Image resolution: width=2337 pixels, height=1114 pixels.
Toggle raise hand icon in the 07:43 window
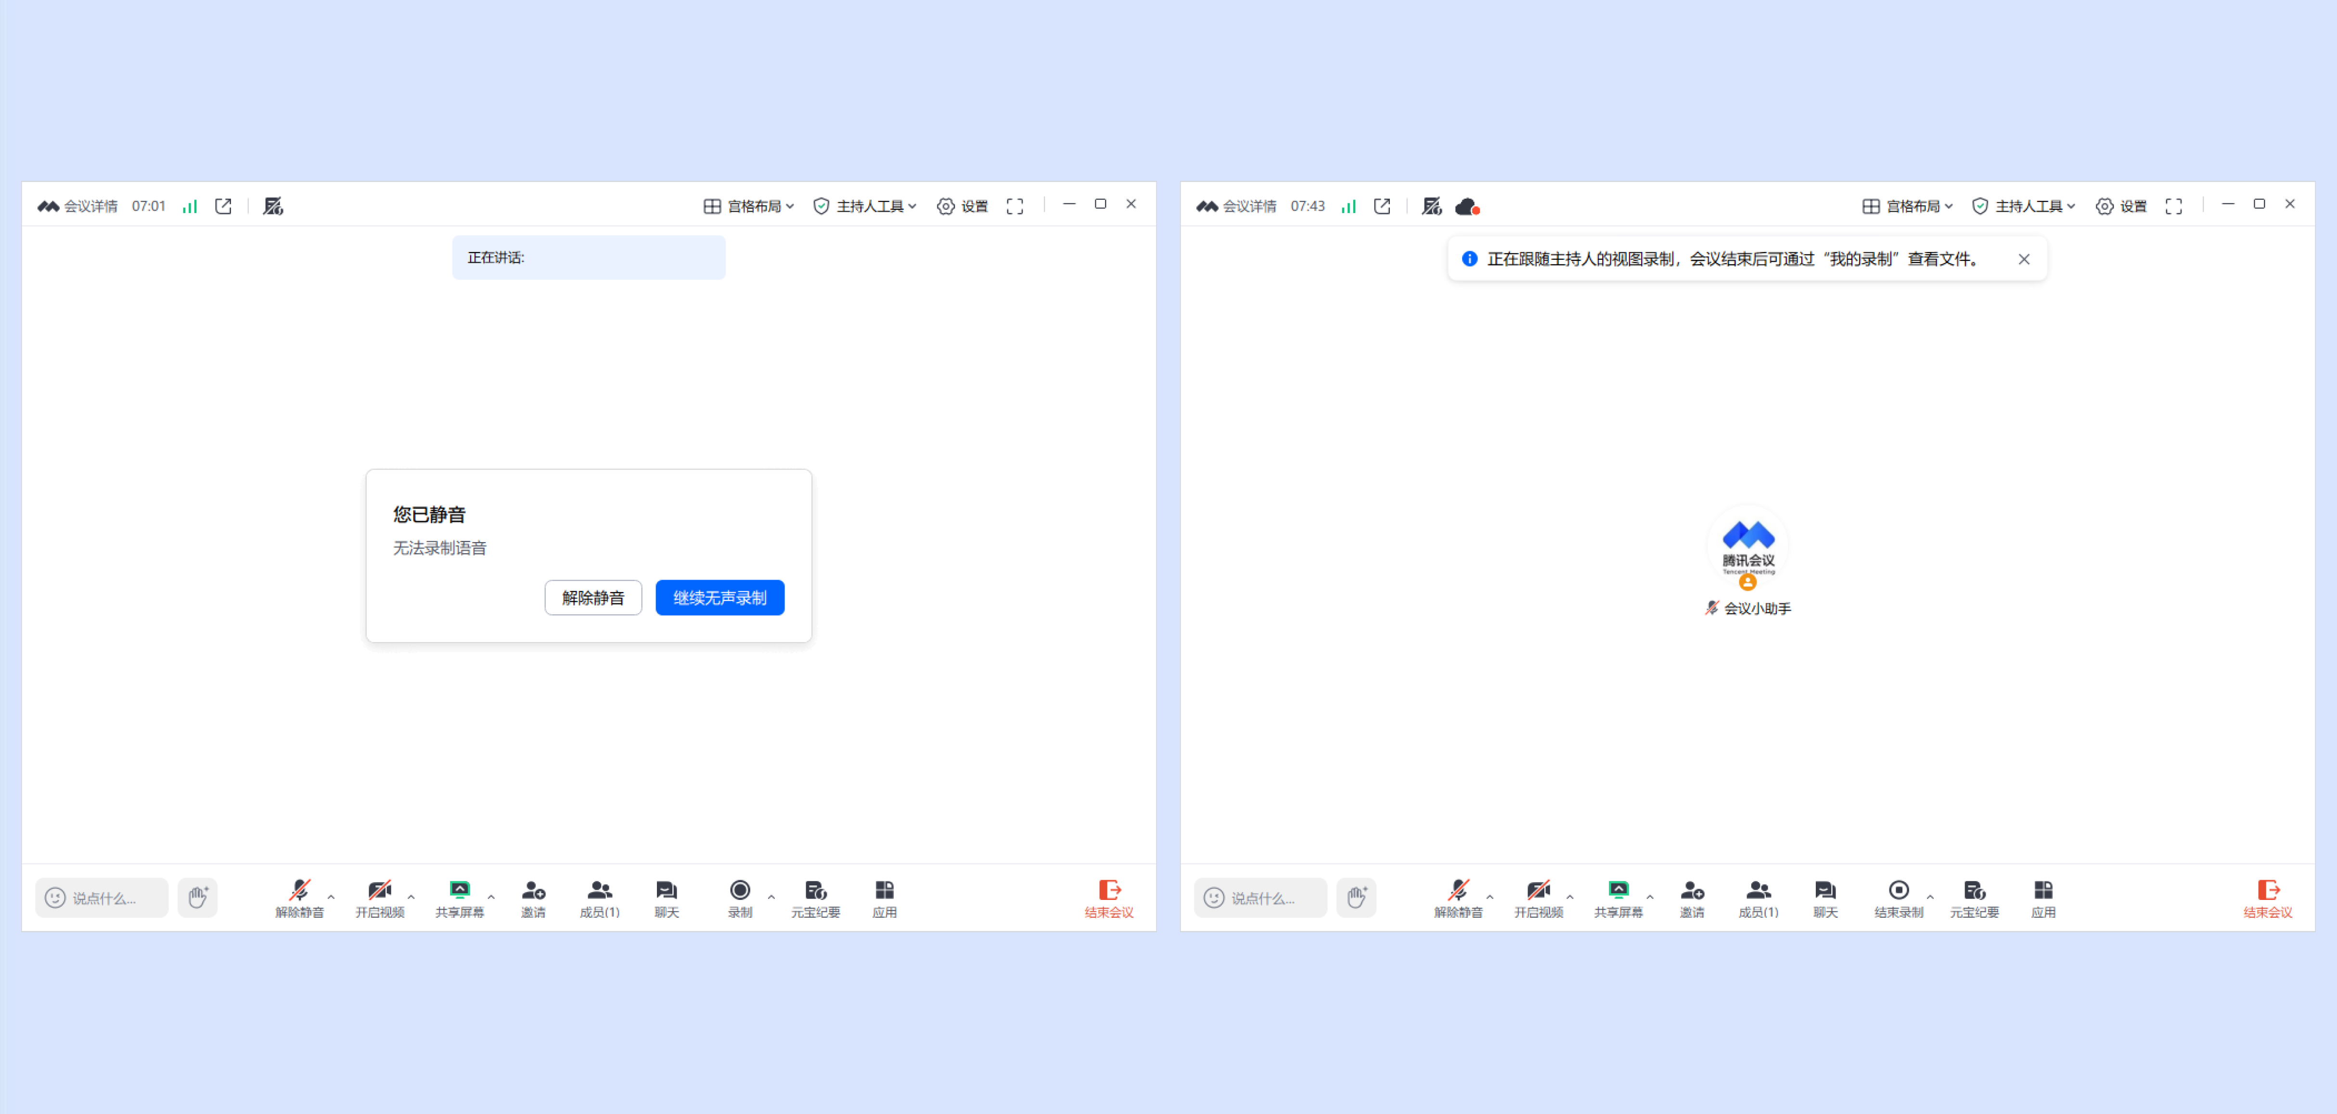click(x=1355, y=898)
